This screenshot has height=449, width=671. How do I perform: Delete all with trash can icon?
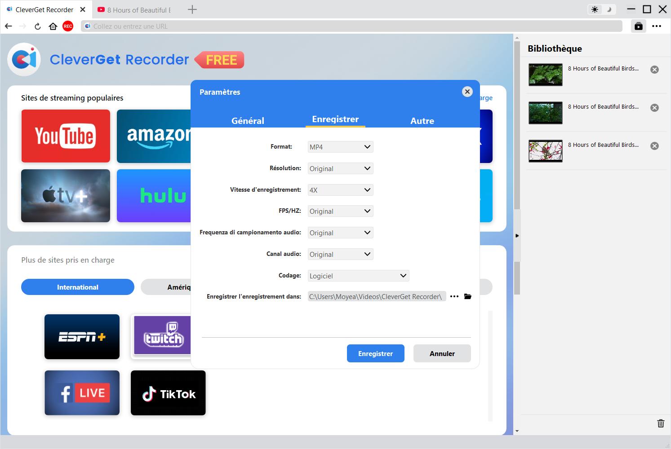pos(661,423)
